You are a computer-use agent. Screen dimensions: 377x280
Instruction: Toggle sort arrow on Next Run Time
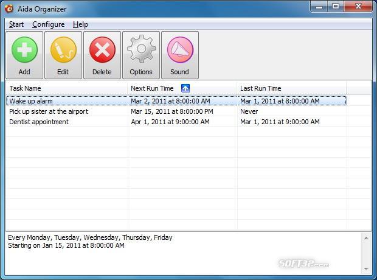(x=185, y=88)
